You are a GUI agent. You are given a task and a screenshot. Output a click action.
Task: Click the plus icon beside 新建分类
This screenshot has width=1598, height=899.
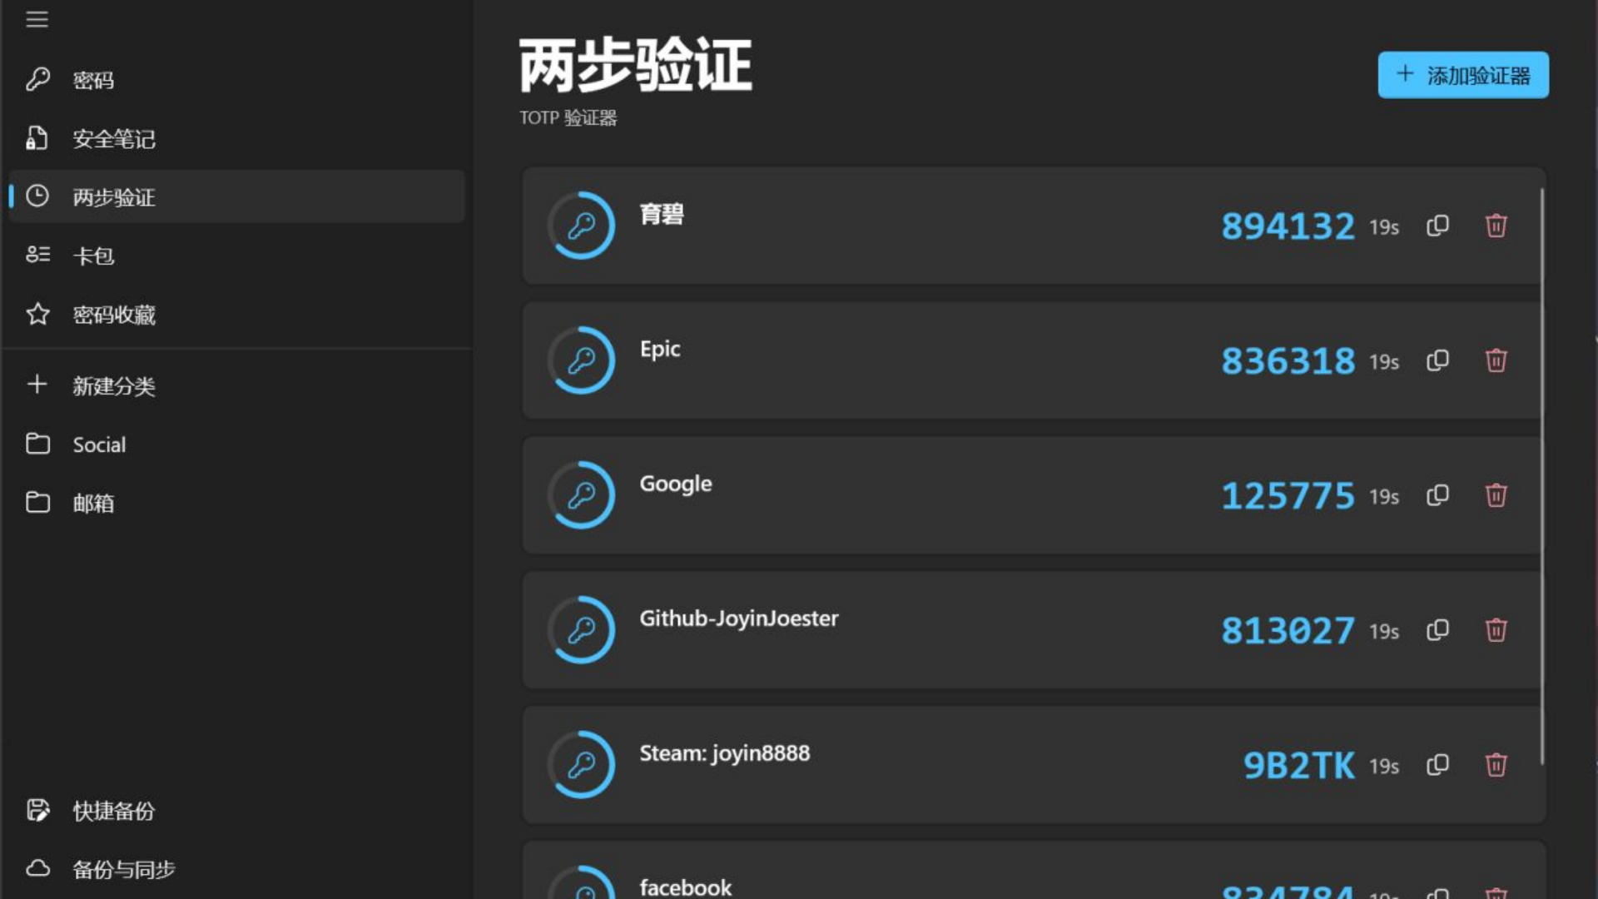[x=37, y=384]
